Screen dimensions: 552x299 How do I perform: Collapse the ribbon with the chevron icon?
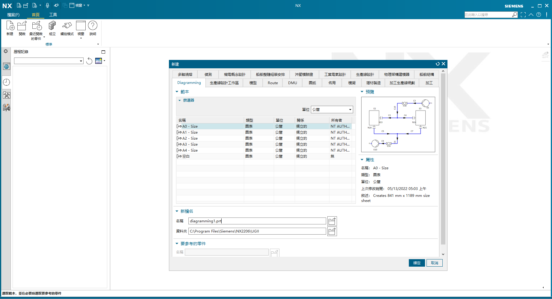tap(531, 15)
